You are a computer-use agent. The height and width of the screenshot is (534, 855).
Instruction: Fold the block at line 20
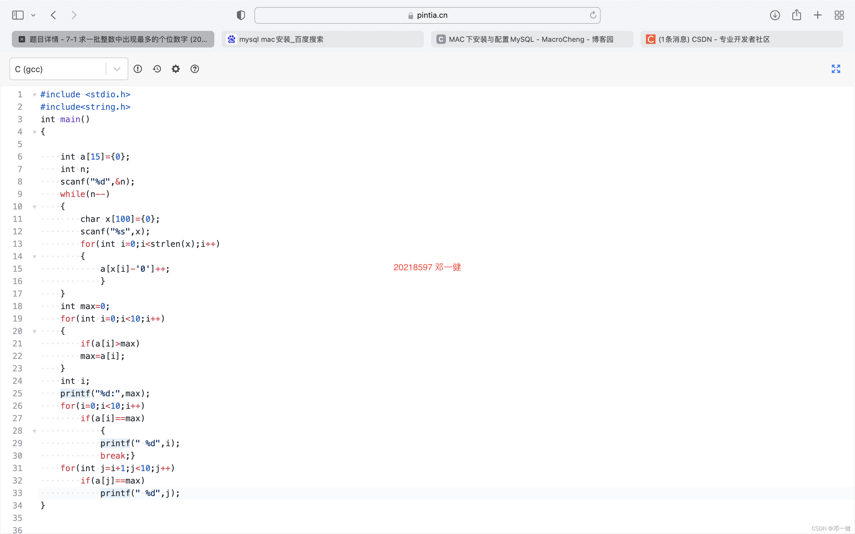point(34,332)
